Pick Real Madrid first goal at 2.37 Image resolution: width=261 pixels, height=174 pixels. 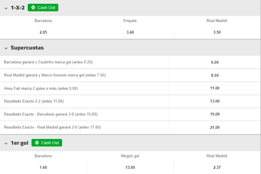coord(217,167)
